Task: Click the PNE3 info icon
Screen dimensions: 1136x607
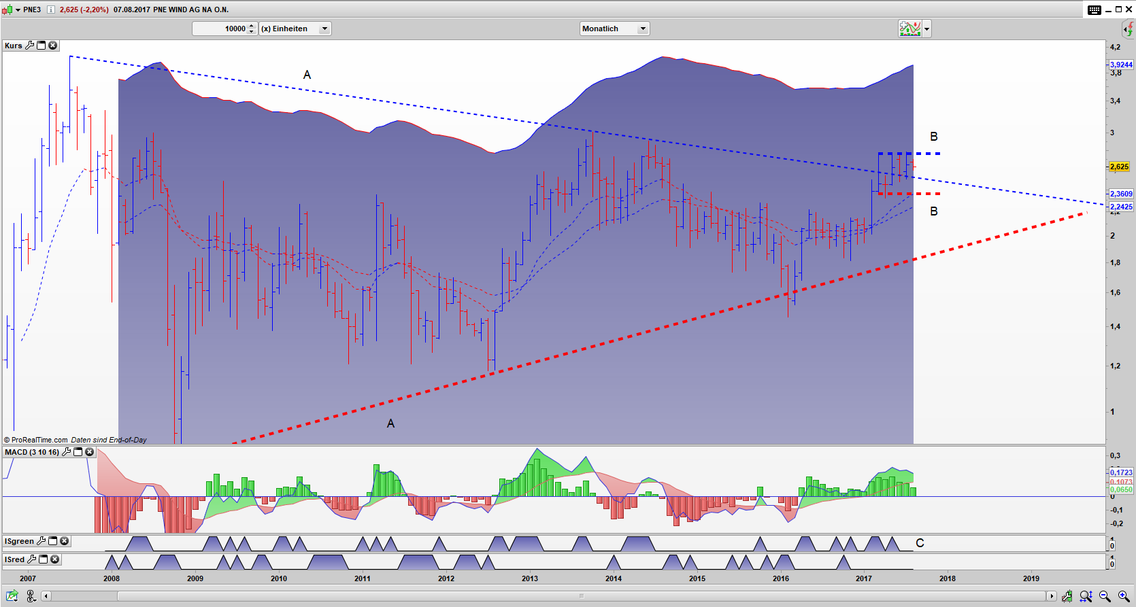Action: point(51,10)
